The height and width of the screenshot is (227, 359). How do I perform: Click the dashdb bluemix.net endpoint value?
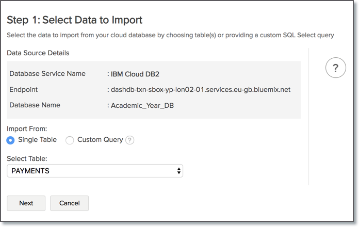[201, 89]
